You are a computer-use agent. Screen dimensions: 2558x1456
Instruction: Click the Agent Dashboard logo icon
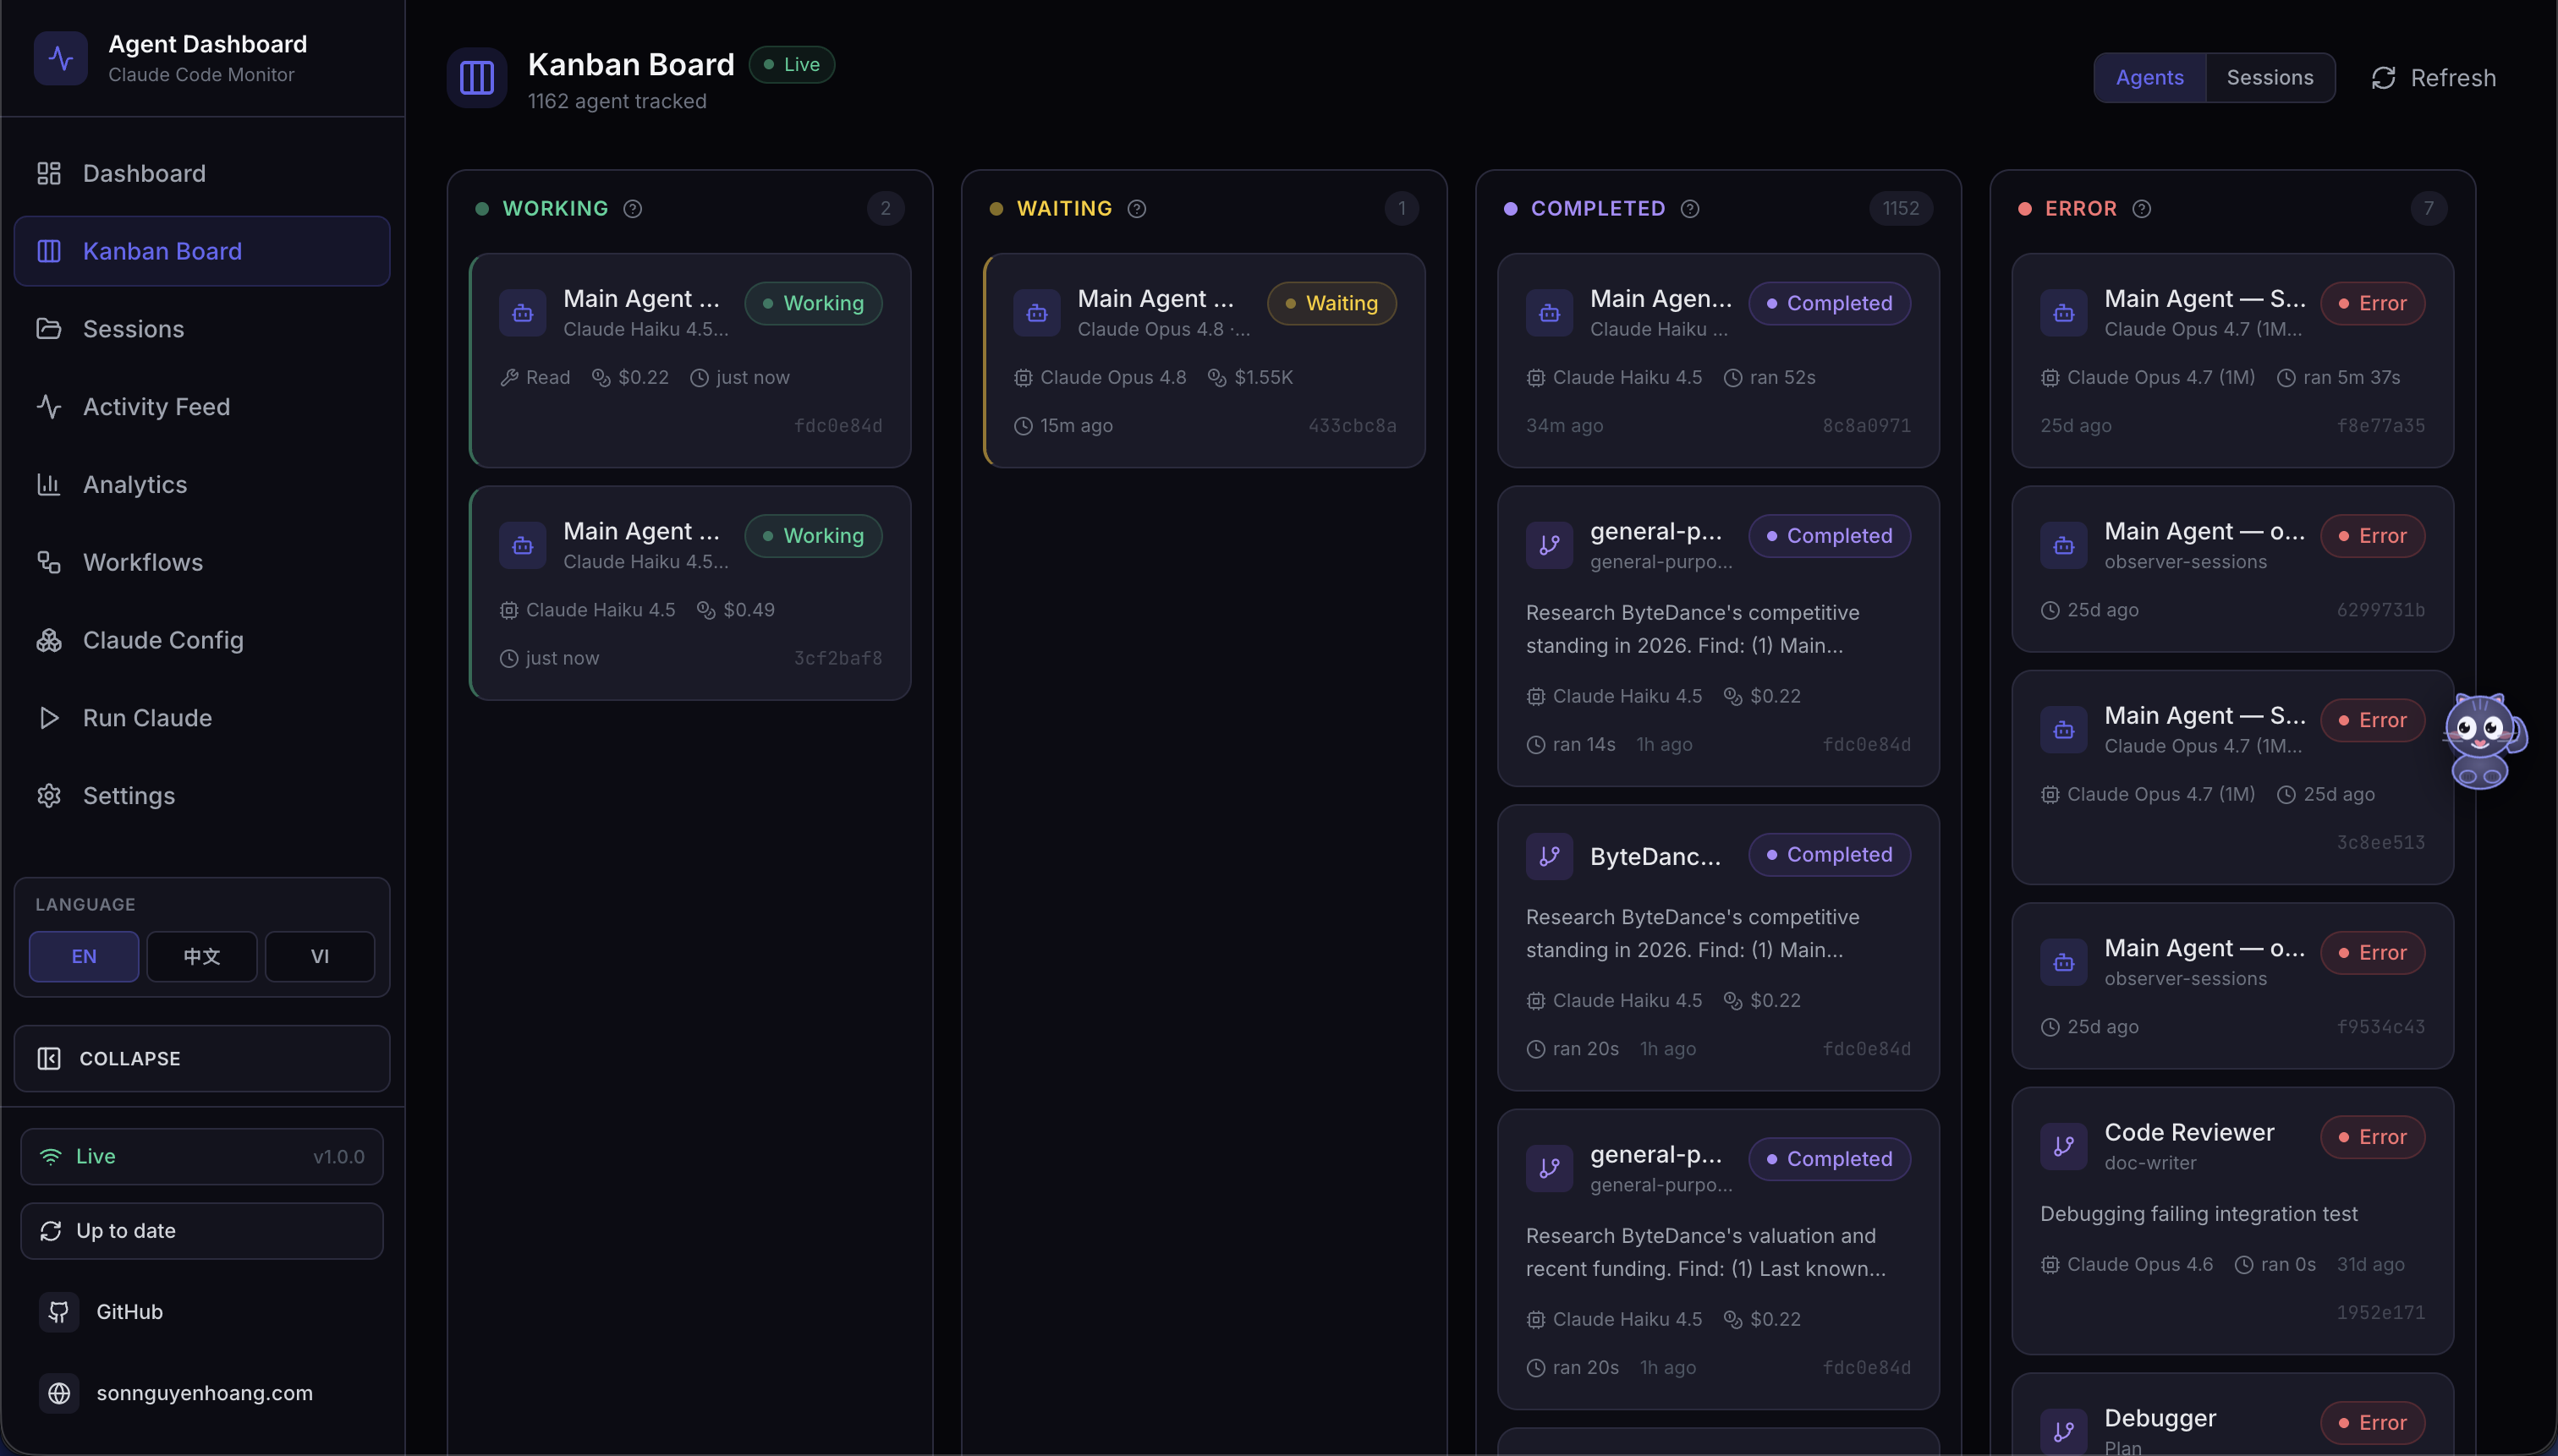pos(60,58)
